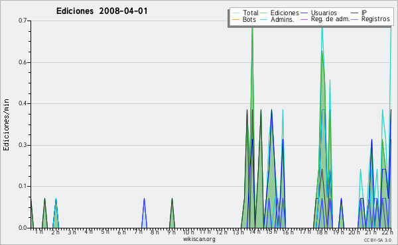This screenshot has width=398, height=245.
Task: Click the 0.1 y-axis value
Action: click(23, 186)
